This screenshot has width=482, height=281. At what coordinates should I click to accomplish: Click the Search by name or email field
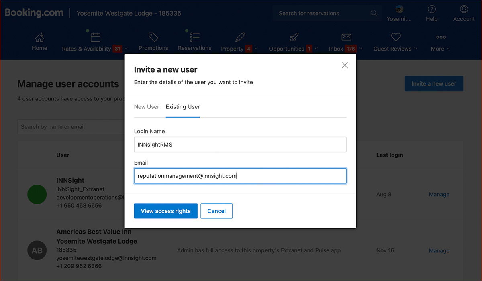click(71, 127)
